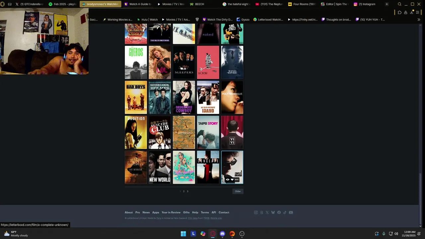Open the Help footer link
425x239 pixels.
pos(195,212)
